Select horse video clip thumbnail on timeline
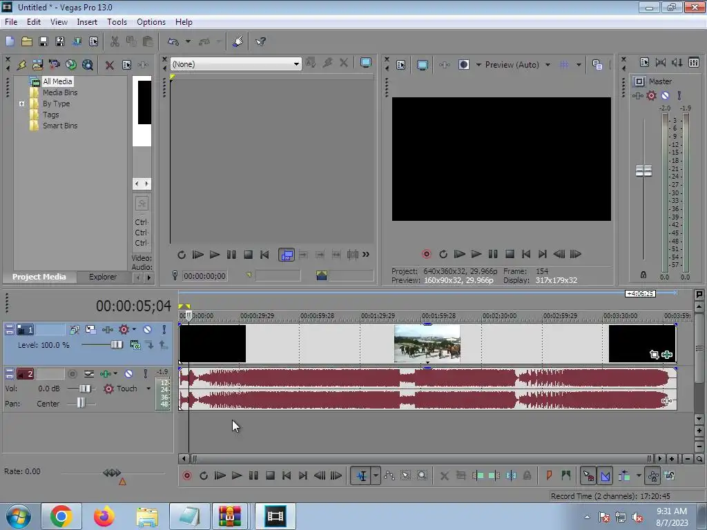 pos(427,344)
